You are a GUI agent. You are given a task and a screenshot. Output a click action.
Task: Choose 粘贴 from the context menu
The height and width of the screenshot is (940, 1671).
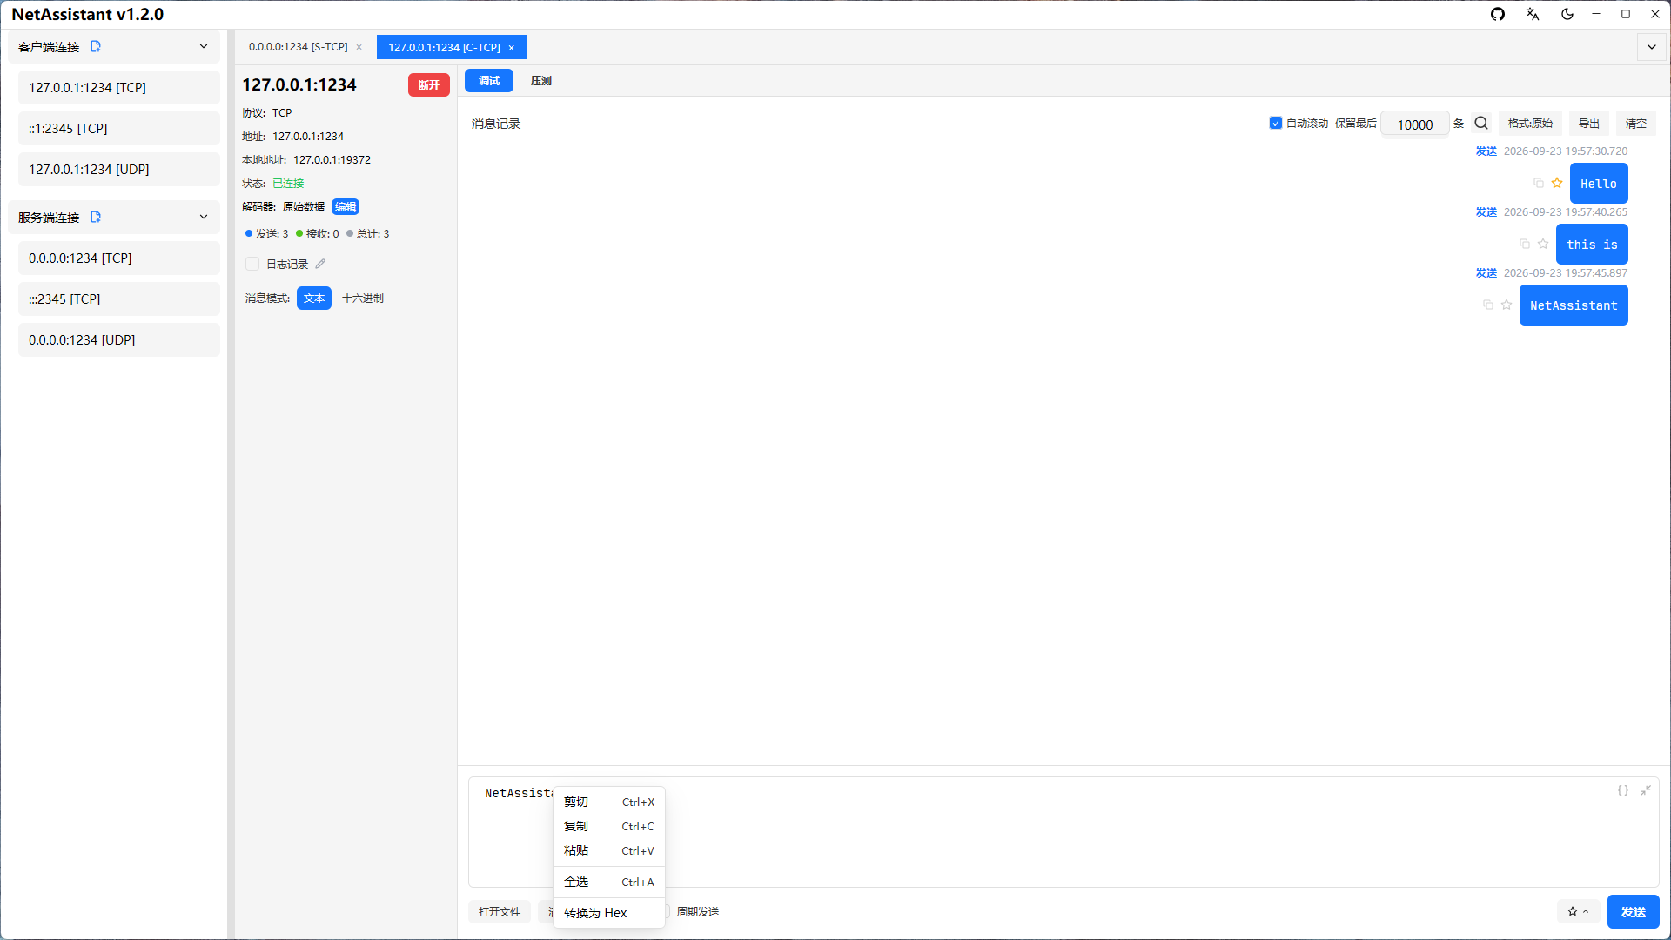(x=609, y=850)
